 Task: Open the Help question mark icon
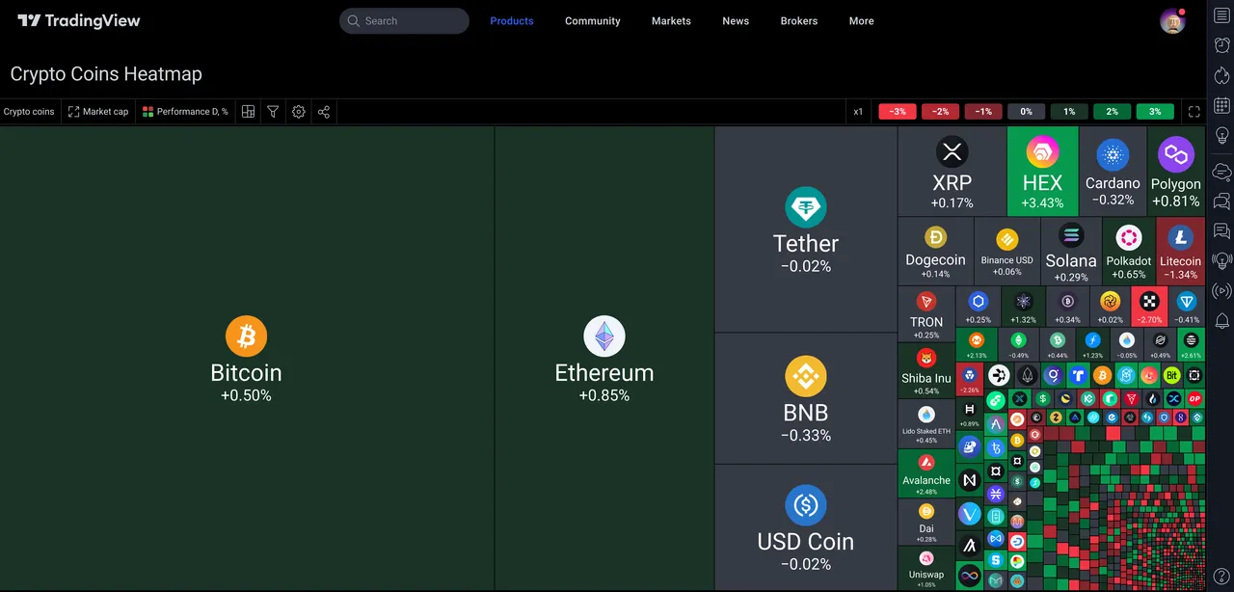[x=1221, y=576]
